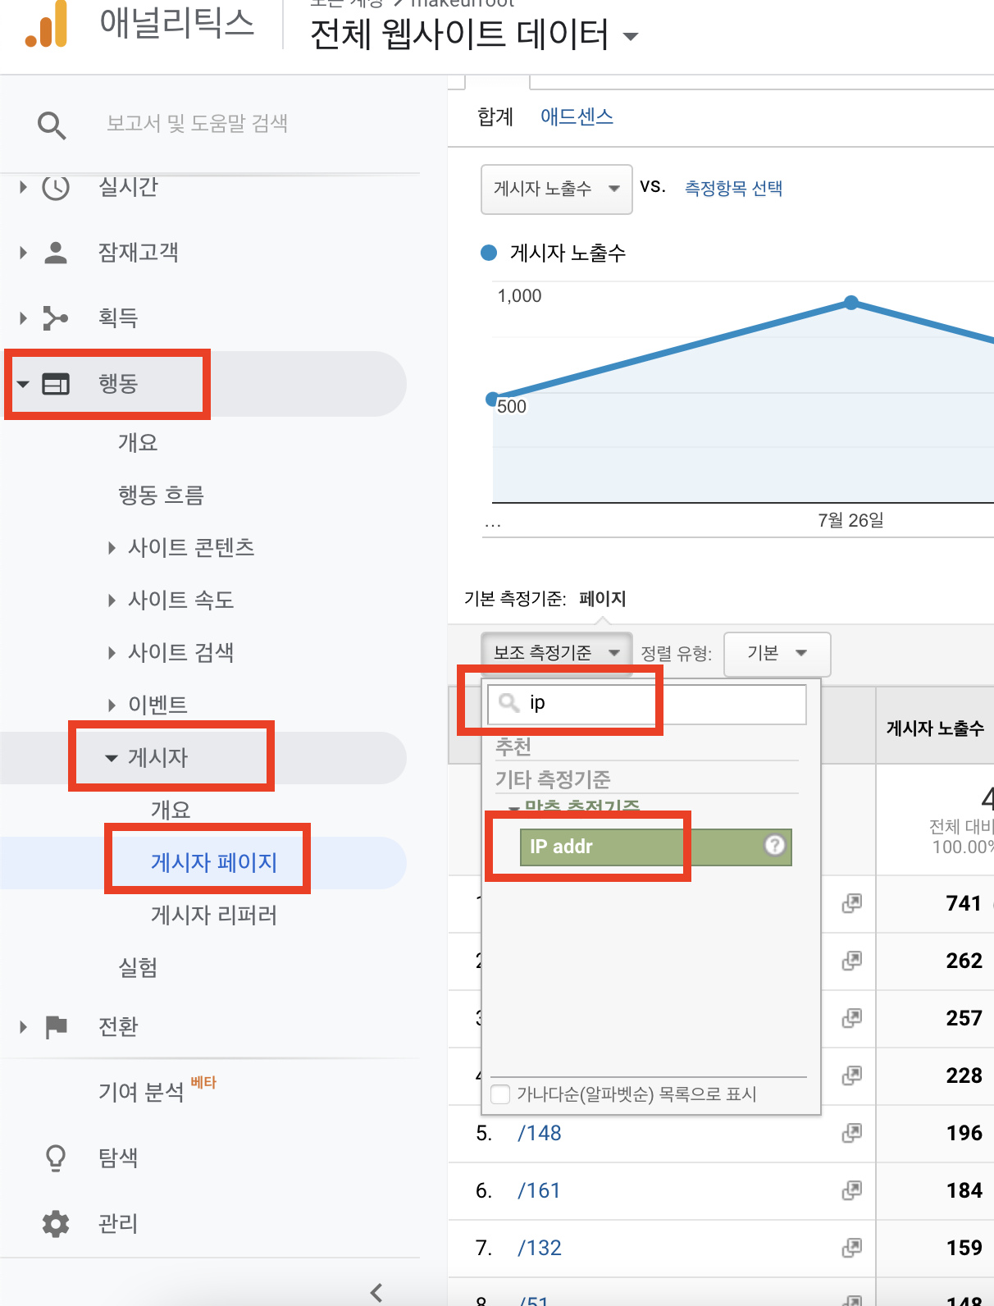Open 게시자 리퍼러 menu item
This screenshot has height=1306, width=994.
pos(214,915)
